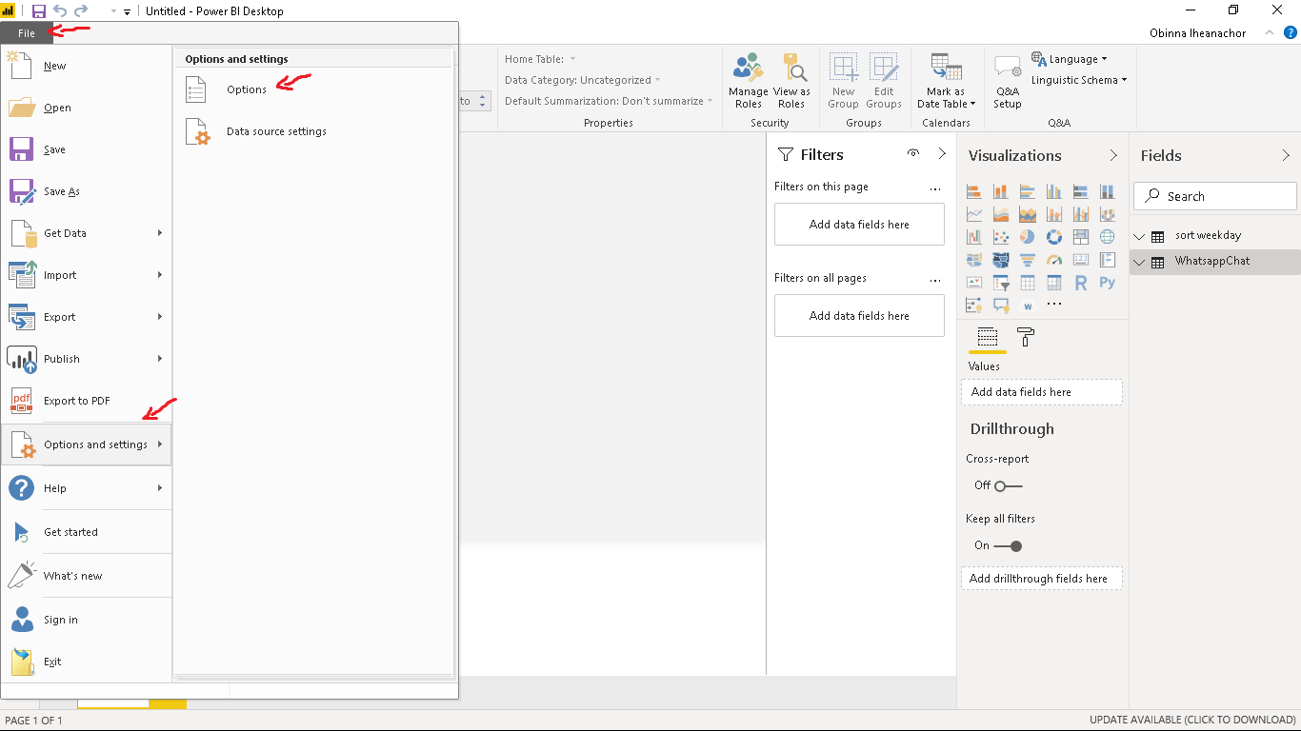The height and width of the screenshot is (731, 1301).
Task: Click the Values Add data fields well
Action: [1042, 392]
